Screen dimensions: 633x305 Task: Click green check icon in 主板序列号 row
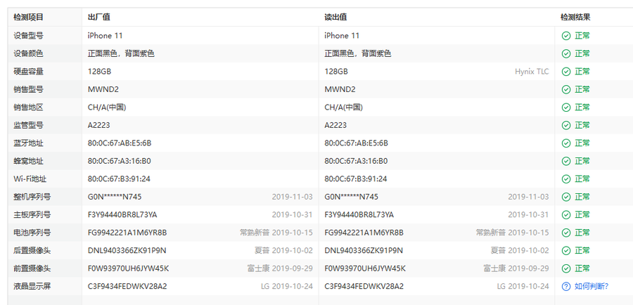pos(566,214)
